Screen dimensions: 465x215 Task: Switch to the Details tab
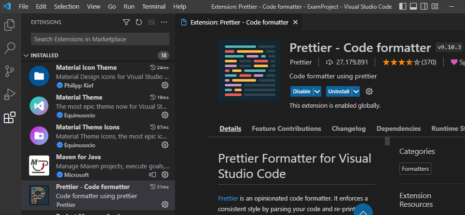(231, 128)
